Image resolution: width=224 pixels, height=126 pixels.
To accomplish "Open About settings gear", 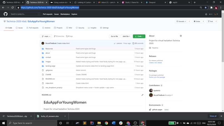I will (x=181, y=36).
